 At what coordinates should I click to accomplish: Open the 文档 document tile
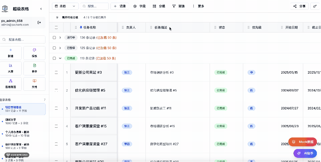click(x=34, y=84)
